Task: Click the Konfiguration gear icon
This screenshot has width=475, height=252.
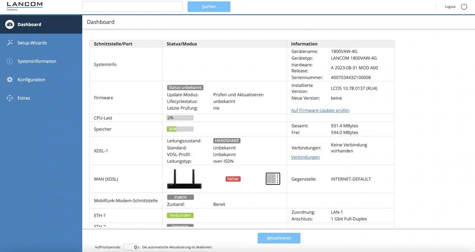Action: pos(10,80)
